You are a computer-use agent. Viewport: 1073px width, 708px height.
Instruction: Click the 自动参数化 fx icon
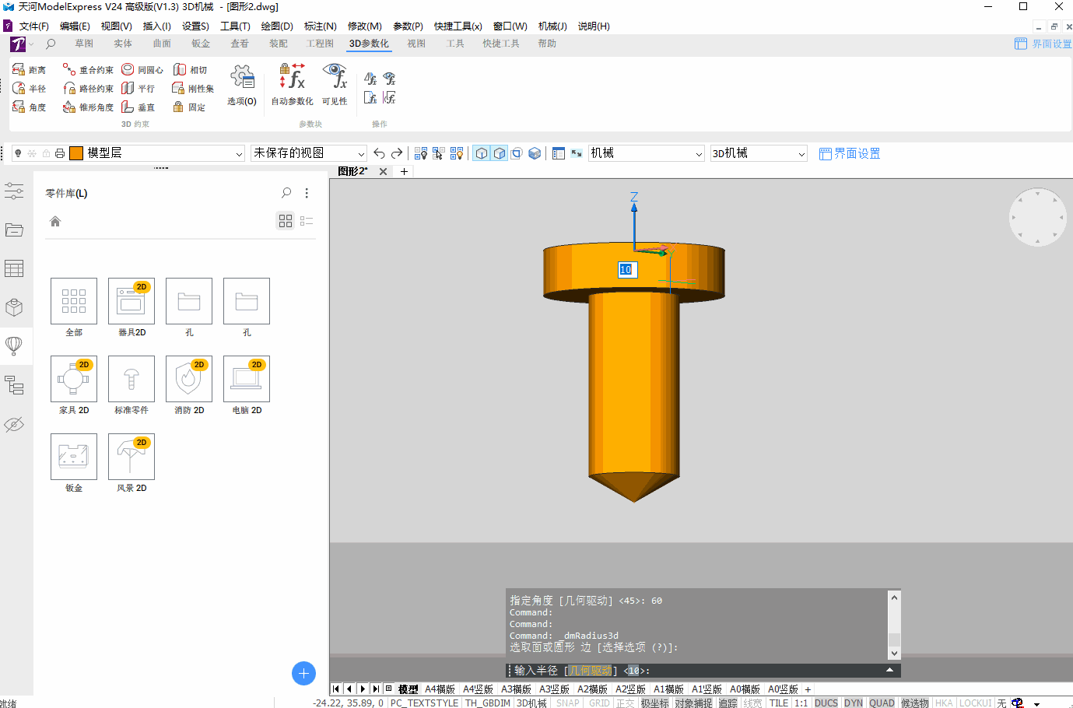pyautogui.click(x=292, y=77)
